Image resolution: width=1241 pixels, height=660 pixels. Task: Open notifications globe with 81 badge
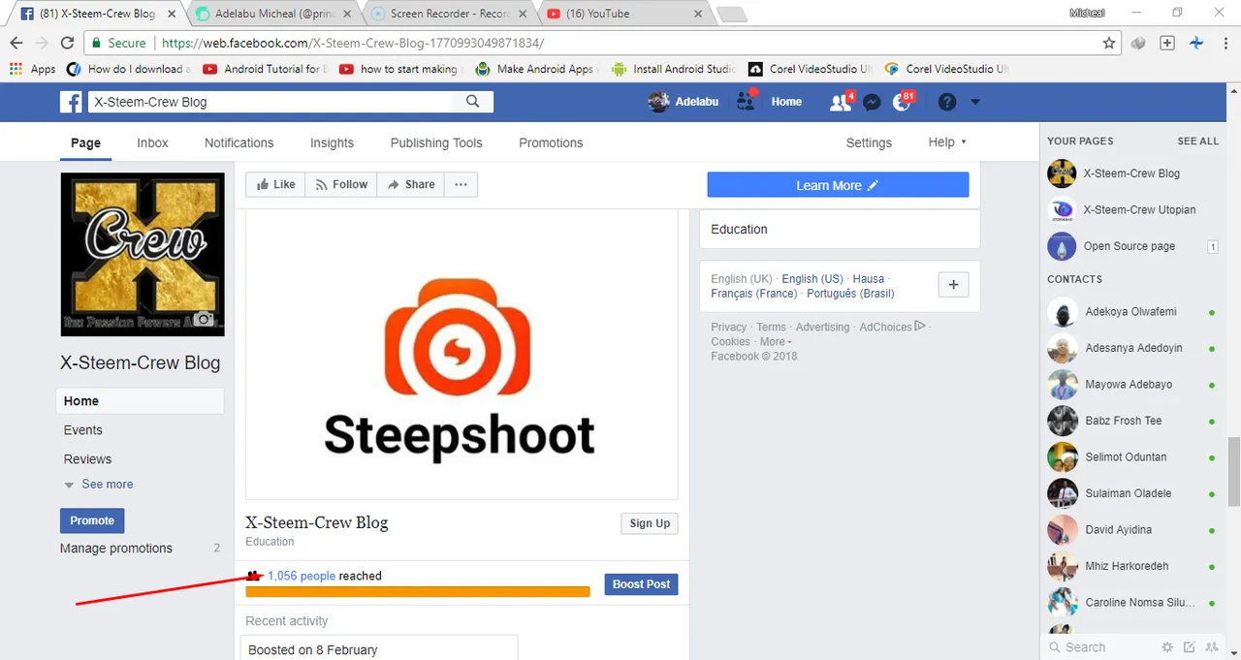pos(903,102)
